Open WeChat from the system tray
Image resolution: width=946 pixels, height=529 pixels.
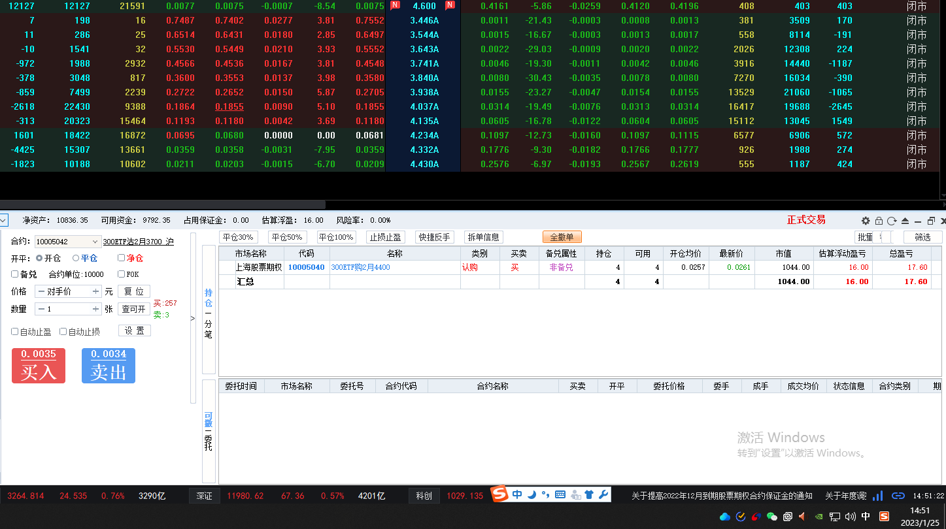772,517
